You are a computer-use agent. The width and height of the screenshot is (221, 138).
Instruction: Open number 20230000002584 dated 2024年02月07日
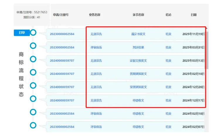pos(62,127)
